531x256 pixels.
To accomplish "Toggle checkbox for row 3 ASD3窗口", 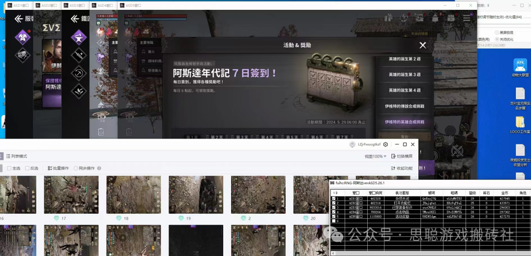I will tap(334, 207).
